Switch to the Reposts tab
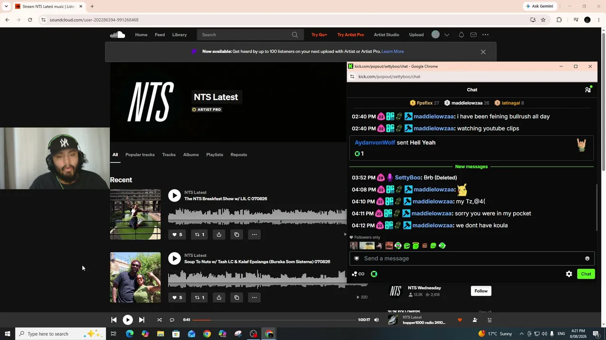This screenshot has width=606, height=340. click(x=239, y=154)
